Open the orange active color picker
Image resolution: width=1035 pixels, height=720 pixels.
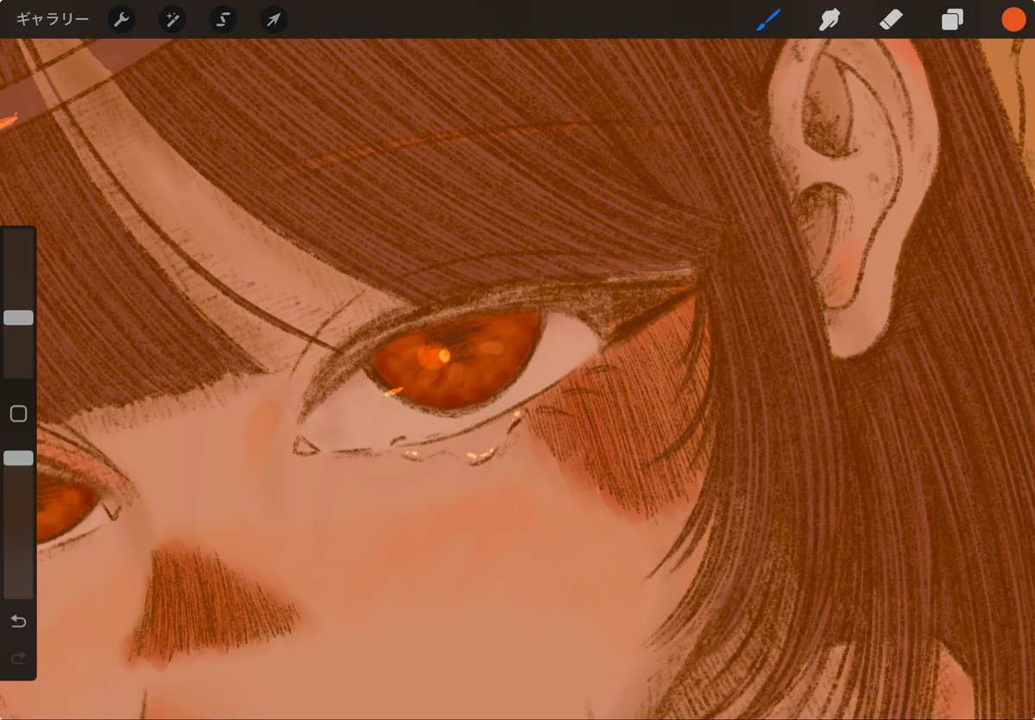1014,19
